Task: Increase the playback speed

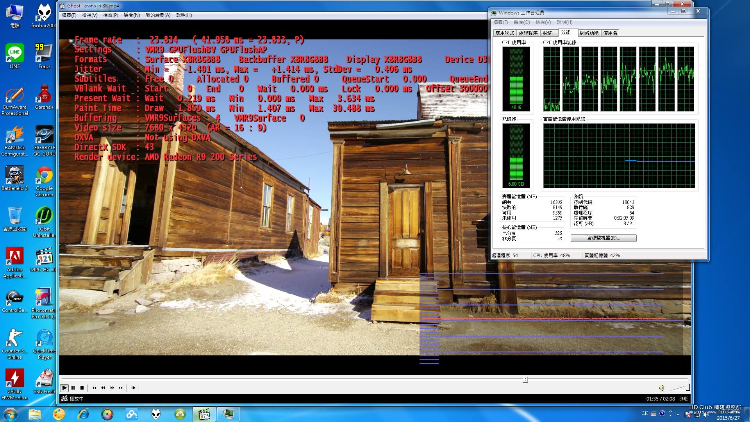Action: pyautogui.click(x=112, y=388)
